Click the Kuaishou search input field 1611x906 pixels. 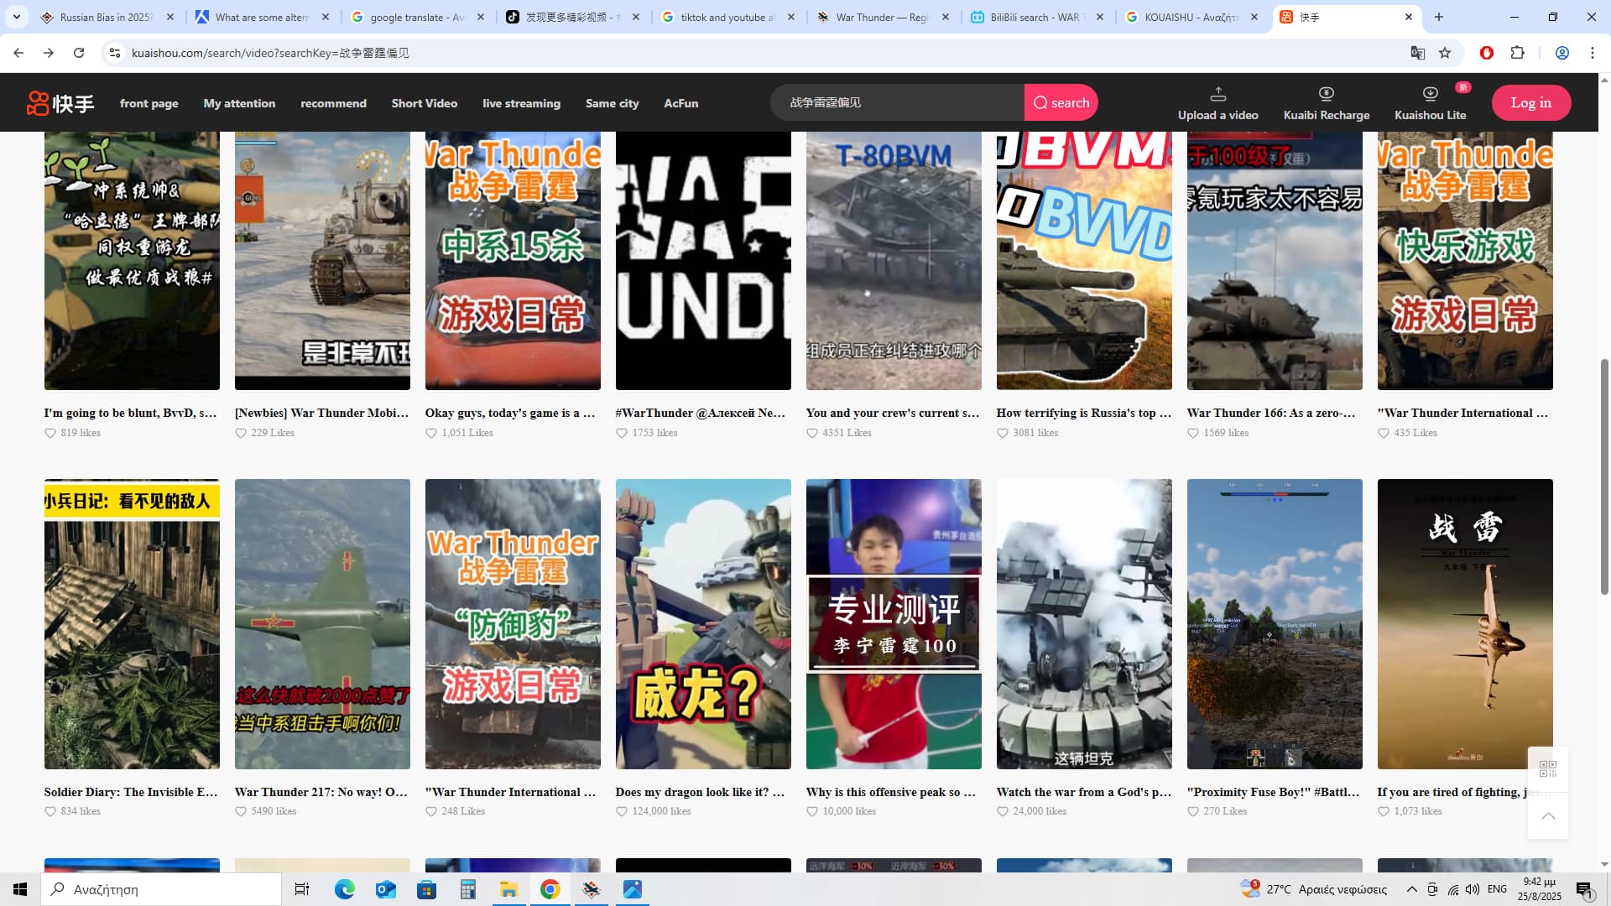point(898,102)
